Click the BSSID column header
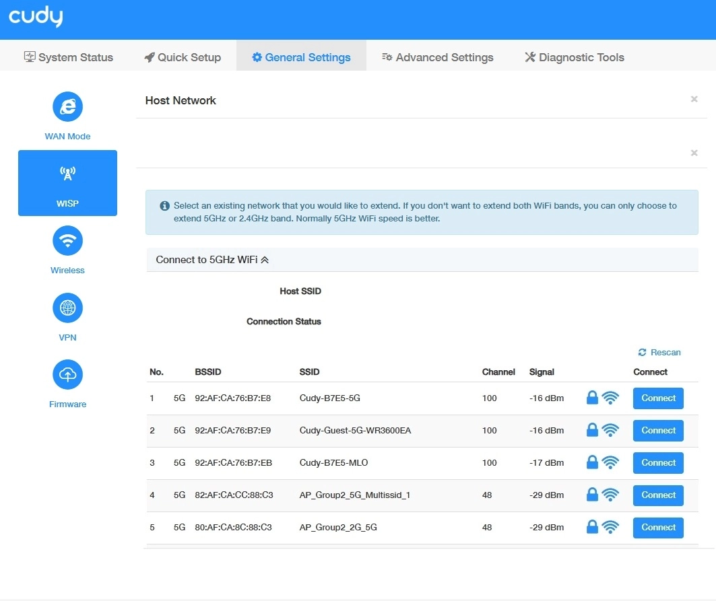The width and height of the screenshot is (716, 601). pos(207,372)
